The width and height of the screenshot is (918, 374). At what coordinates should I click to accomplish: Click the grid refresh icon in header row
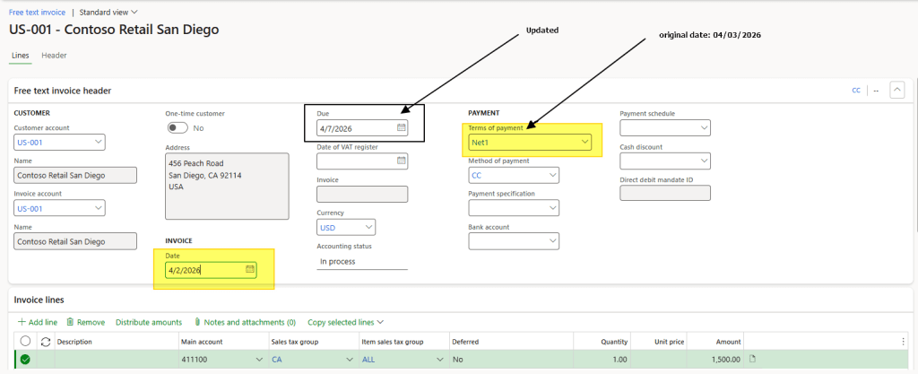44,342
